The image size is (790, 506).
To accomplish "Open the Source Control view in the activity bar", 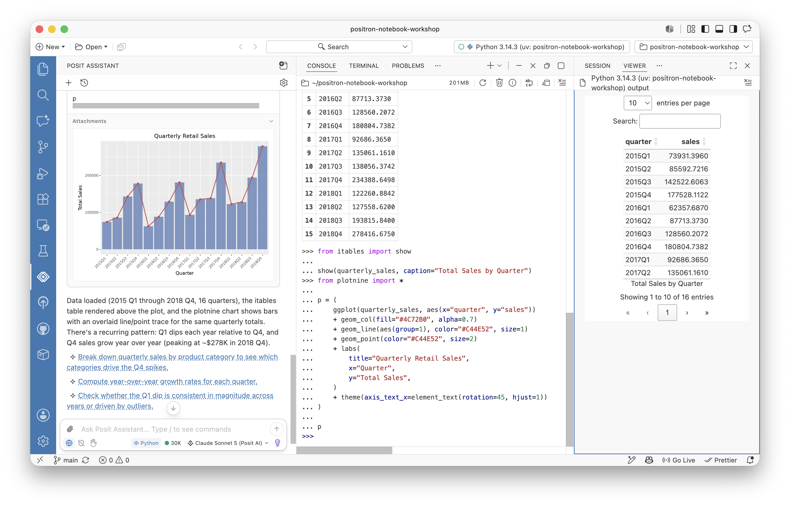I will coord(43,147).
